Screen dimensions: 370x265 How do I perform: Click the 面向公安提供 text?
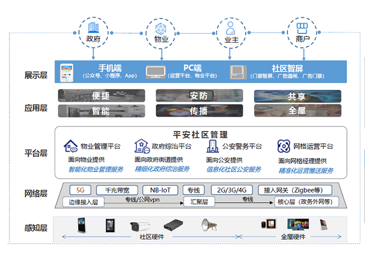click(x=224, y=160)
